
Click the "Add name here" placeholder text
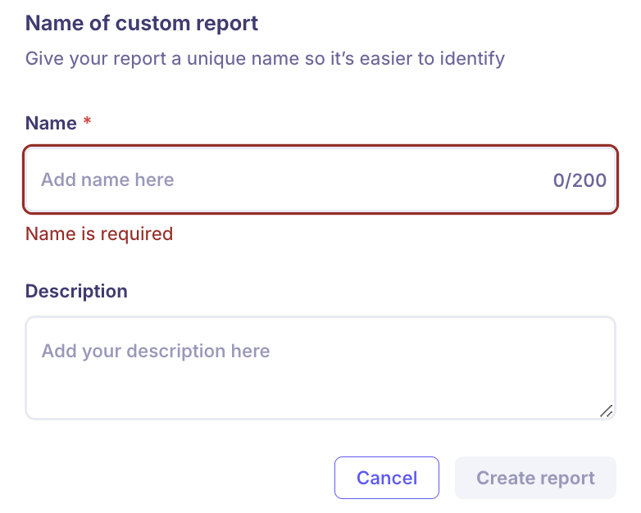coord(107,179)
